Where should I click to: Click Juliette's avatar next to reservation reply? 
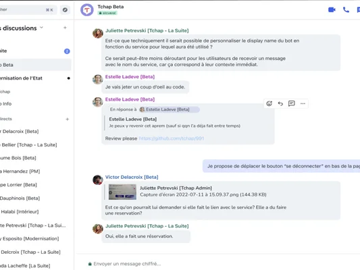click(98, 229)
